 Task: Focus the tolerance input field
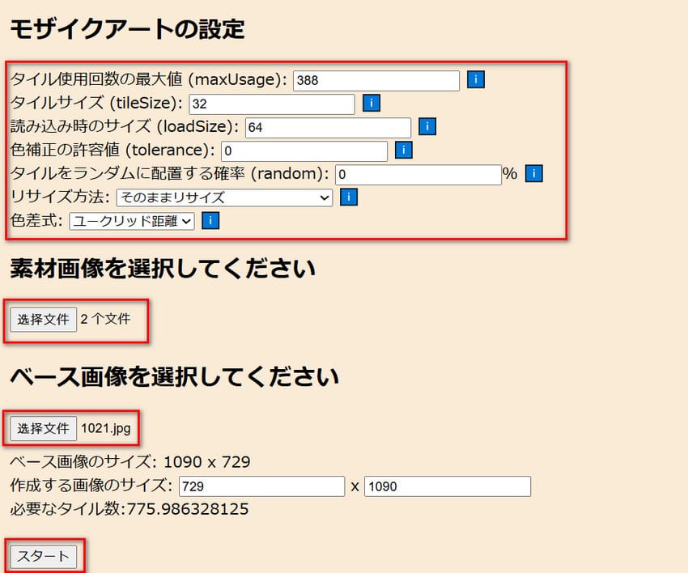[304, 151]
